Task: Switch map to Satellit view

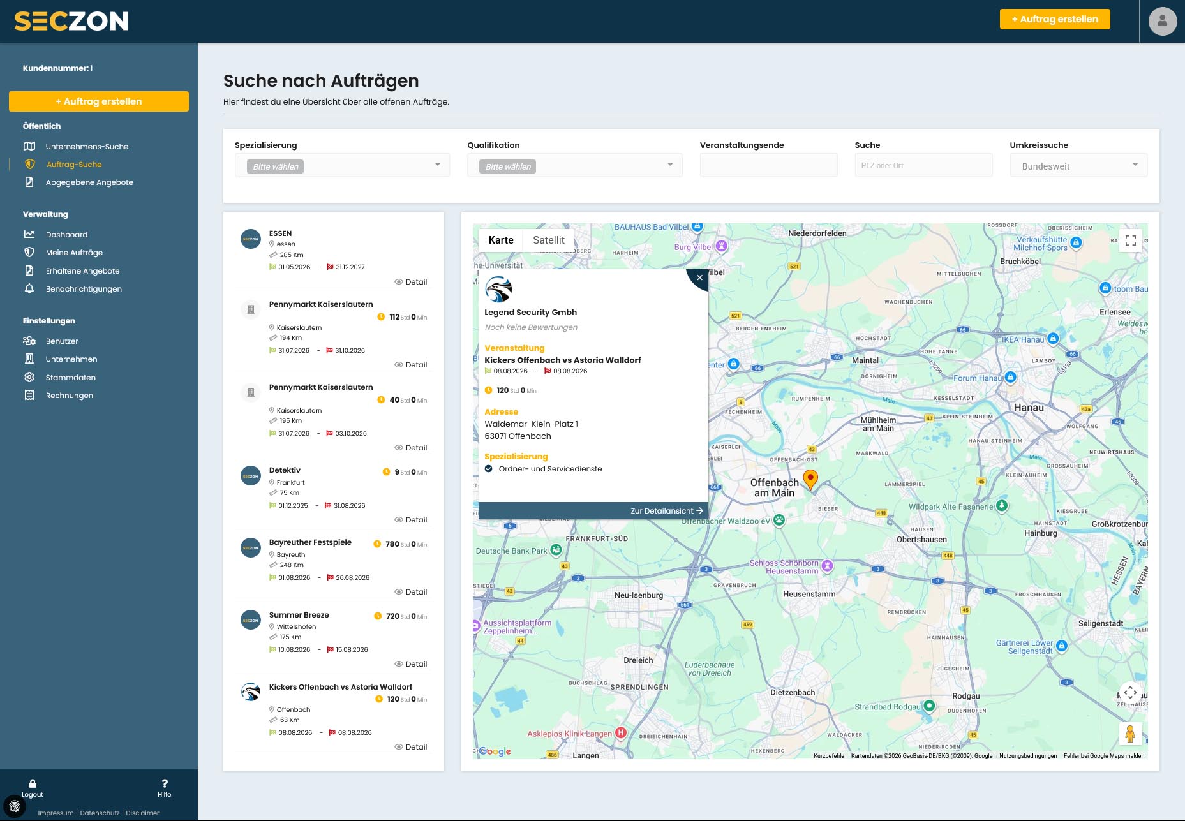Action: pos(549,240)
